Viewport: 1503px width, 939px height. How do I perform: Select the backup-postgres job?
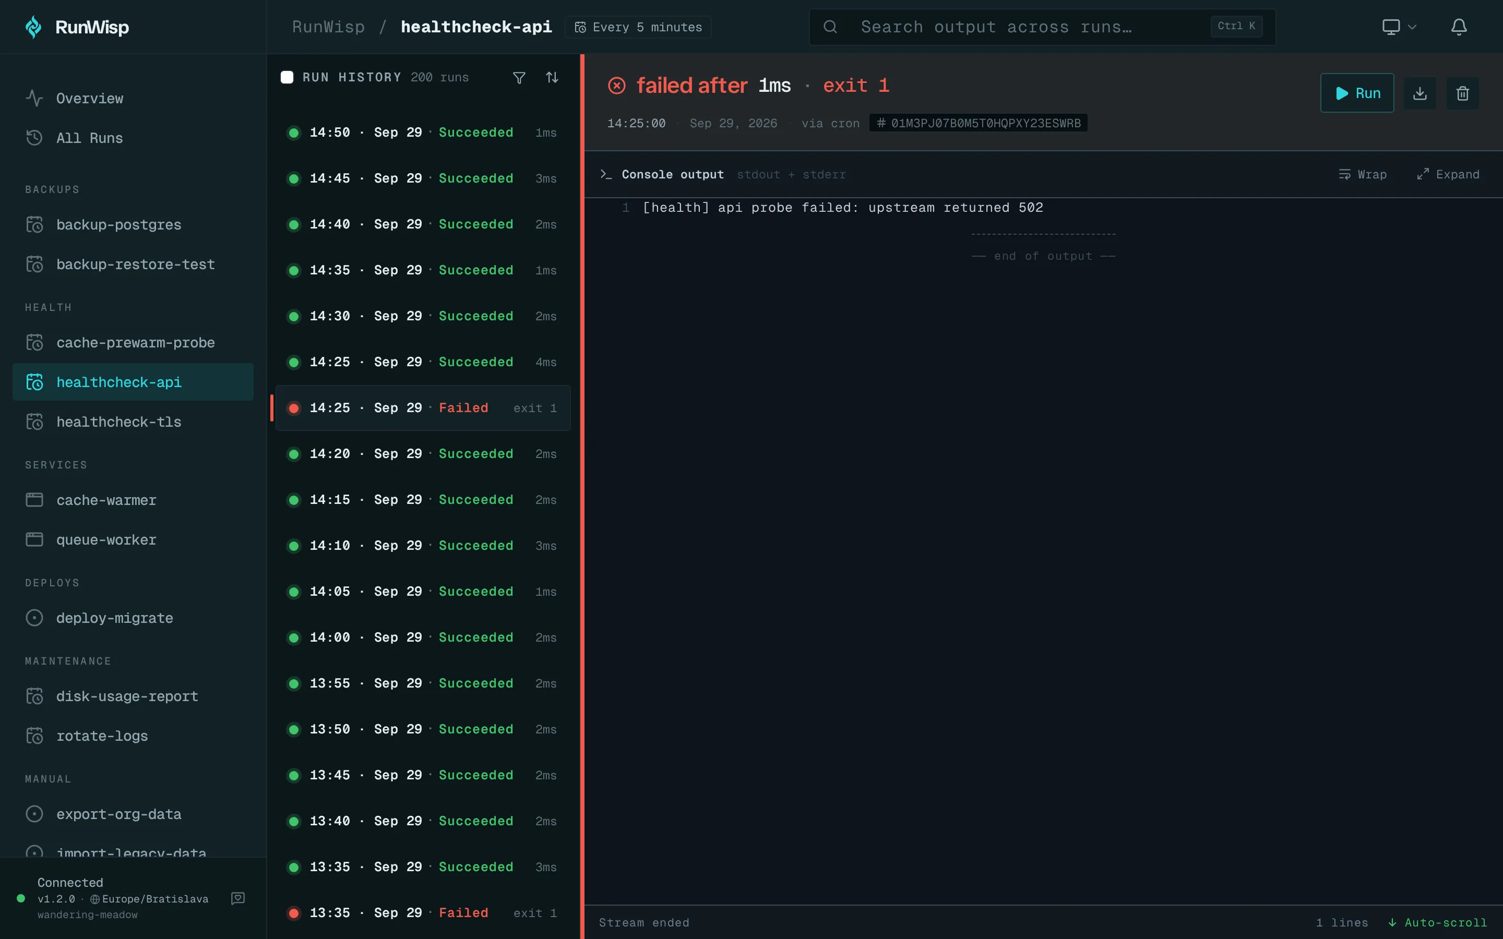point(133,225)
